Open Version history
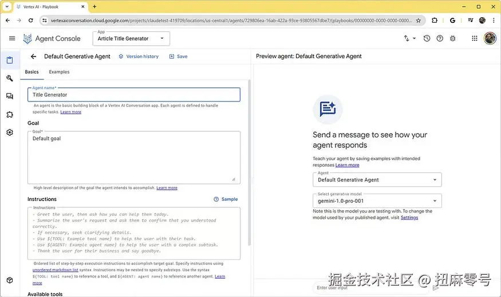This screenshot has width=501, height=297. (139, 57)
